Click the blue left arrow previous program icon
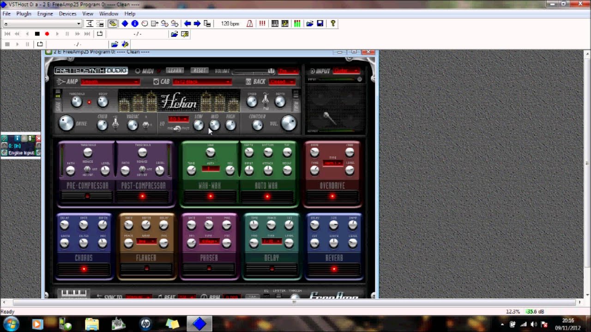 (187, 24)
